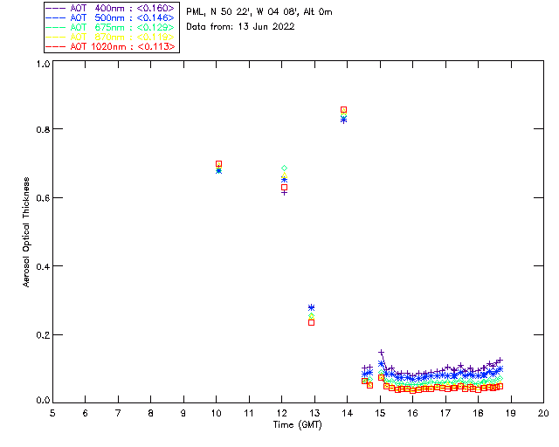Click the x-axis tick label 18
The height and width of the screenshot is (447, 559).
tap(478, 413)
